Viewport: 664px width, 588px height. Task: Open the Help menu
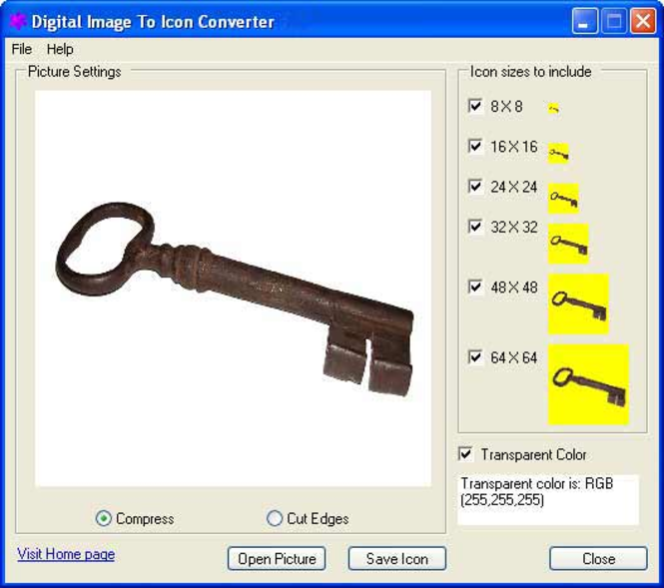pos(60,49)
